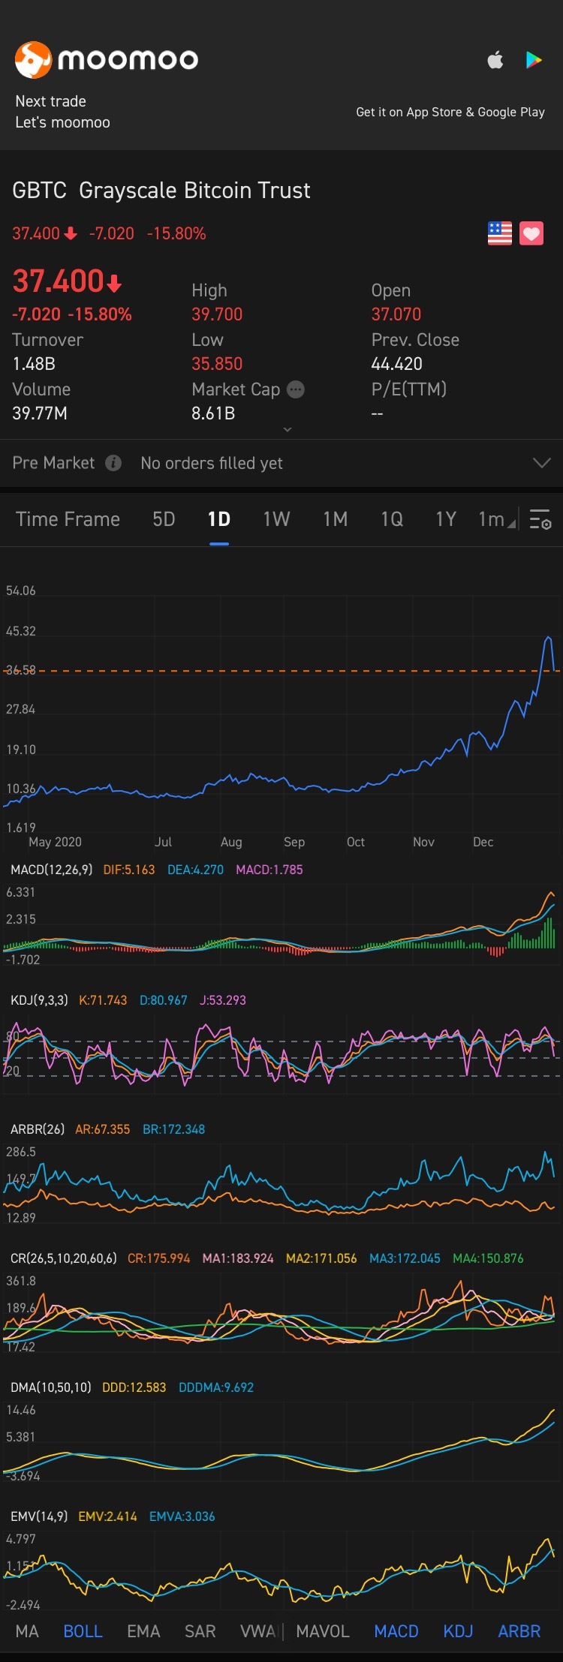This screenshot has height=1662, width=563.
Task: Toggle the MAVOL indicator
Action: (x=323, y=1631)
